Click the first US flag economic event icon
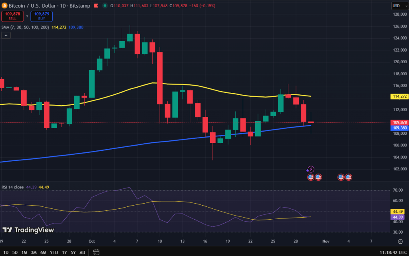 tap(311, 177)
